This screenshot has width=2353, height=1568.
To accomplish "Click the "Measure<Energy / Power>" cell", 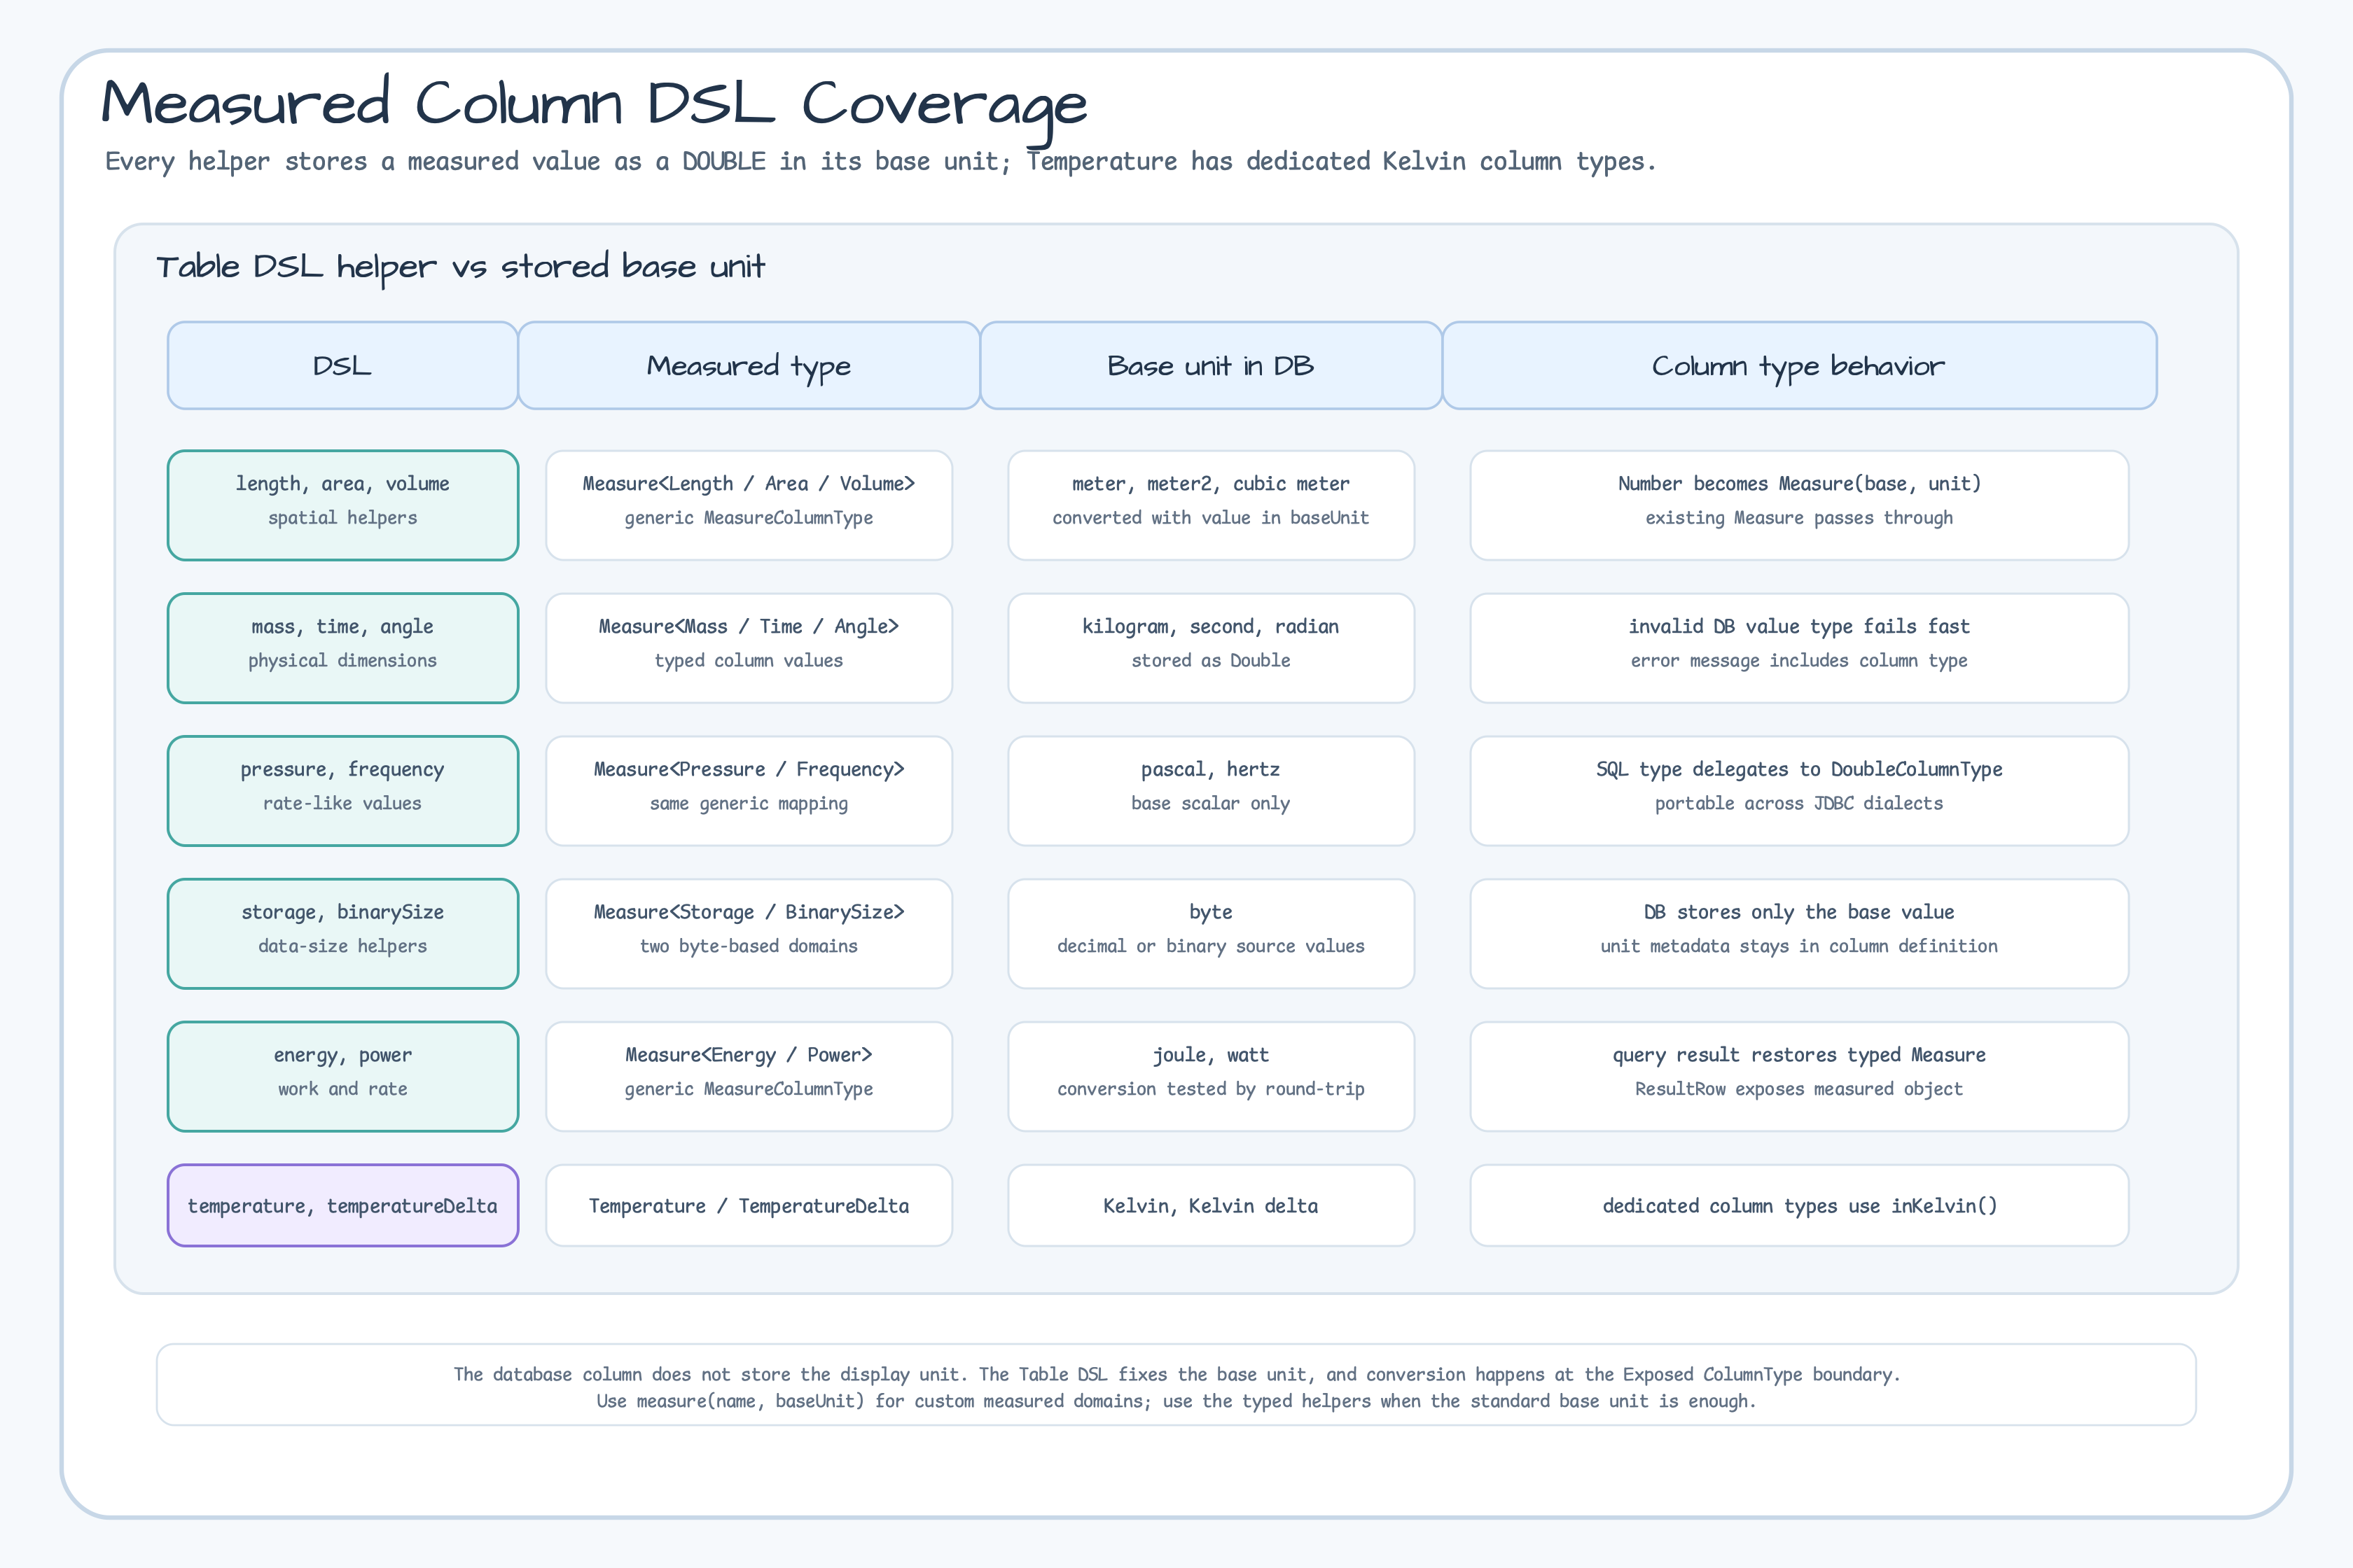I will [749, 1077].
